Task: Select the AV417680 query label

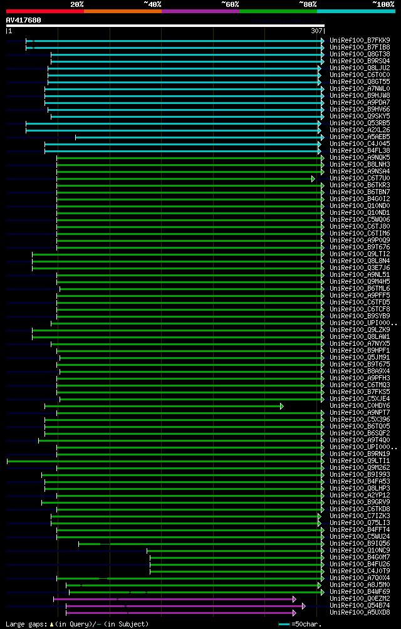Action: coord(23,20)
